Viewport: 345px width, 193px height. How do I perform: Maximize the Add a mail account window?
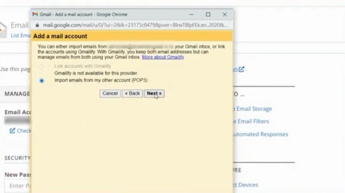(208, 14)
